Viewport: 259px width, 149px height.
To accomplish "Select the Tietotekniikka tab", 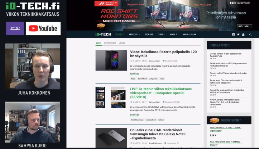I will point(110,43).
